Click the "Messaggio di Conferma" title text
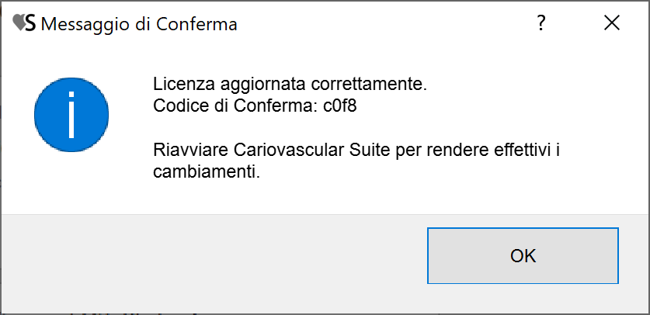 pyautogui.click(x=139, y=25)
